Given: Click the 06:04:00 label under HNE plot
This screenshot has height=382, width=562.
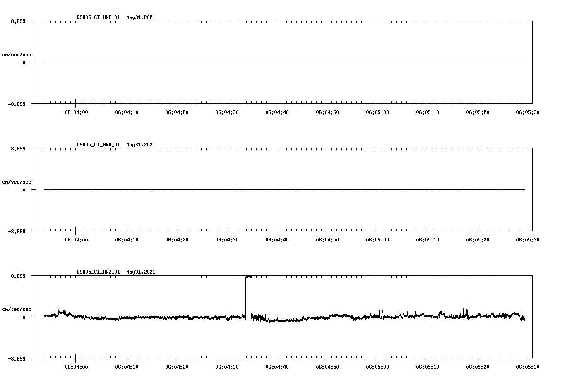Looking at the screenshot, I should (x=76, y=112).
